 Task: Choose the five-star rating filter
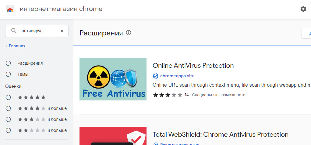pos(8,97)
